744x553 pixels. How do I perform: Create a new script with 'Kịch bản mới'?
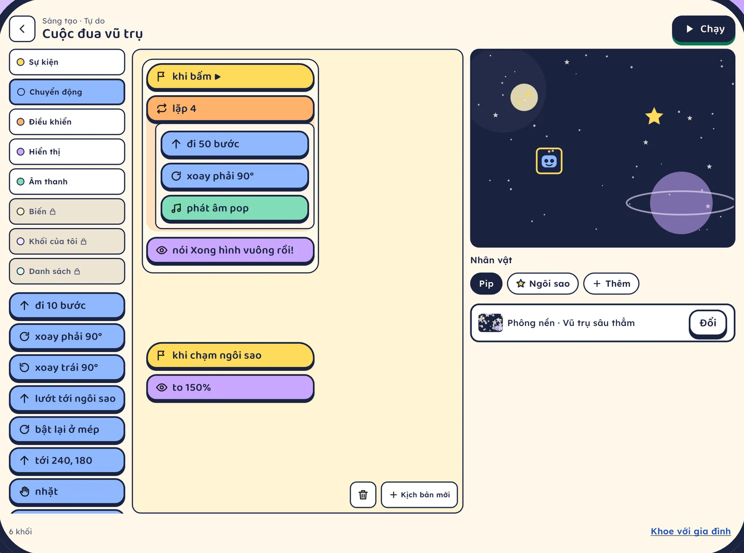pos(419,494)
